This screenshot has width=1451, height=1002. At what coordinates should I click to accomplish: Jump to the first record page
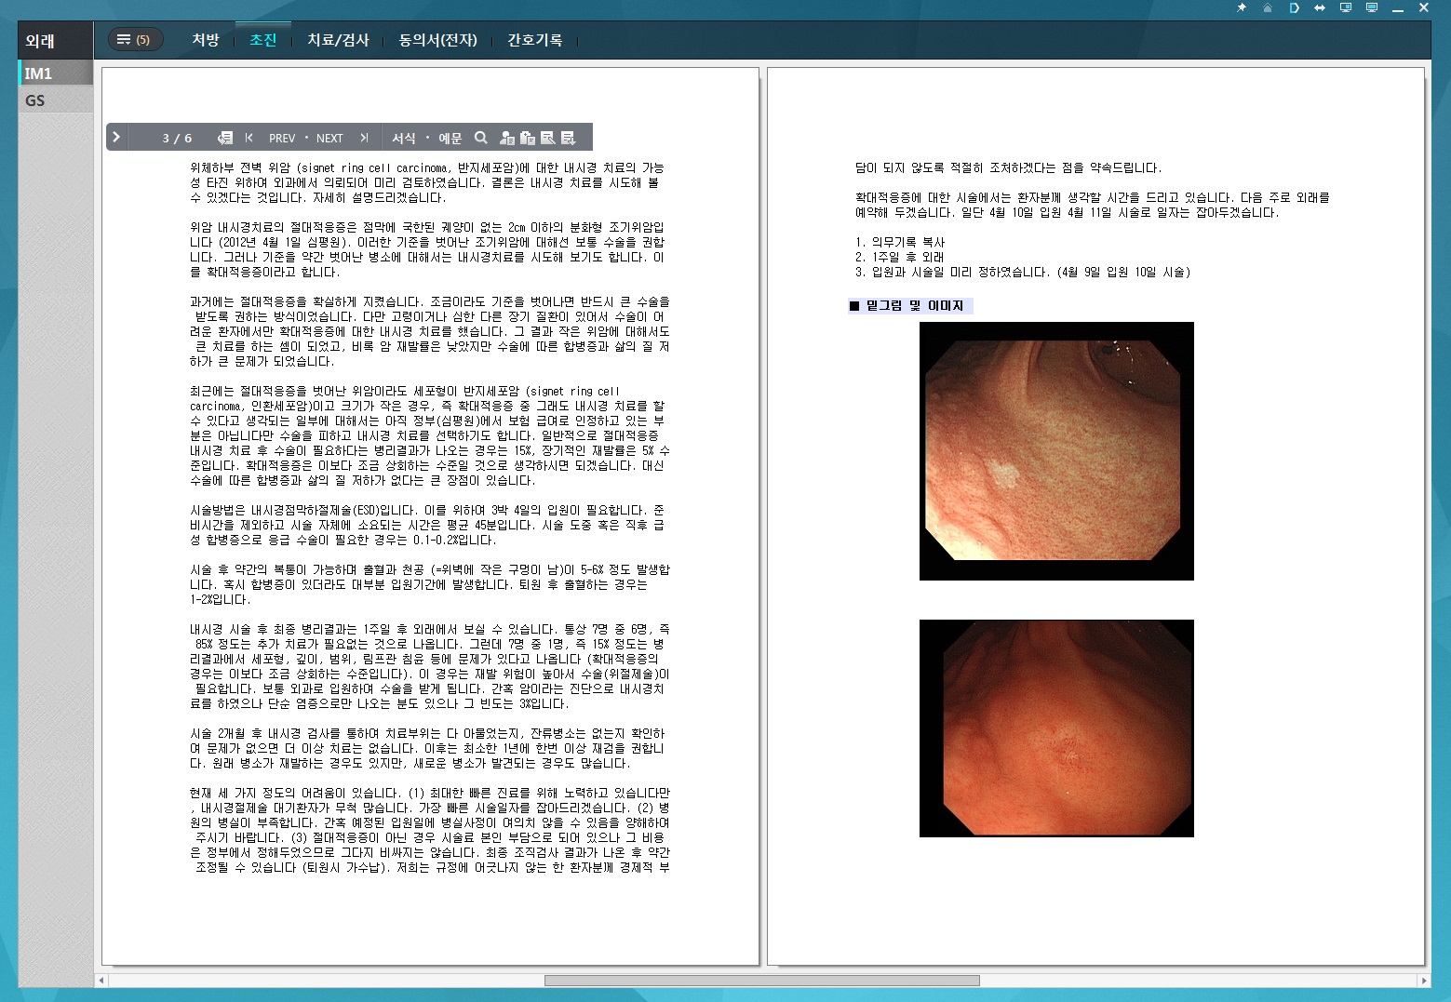[x=249, y=138]
